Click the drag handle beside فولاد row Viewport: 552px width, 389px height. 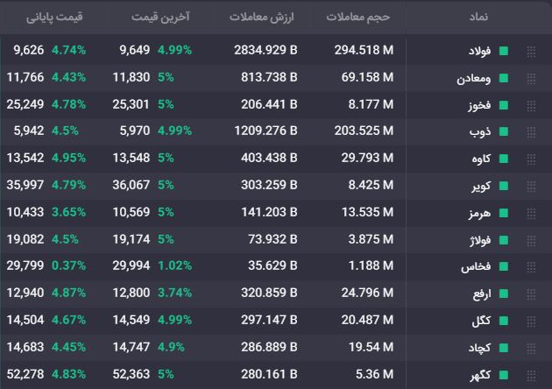point(531,52)
